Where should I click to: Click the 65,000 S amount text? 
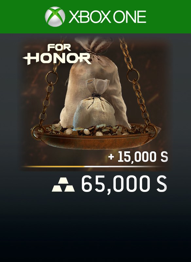pos(124,185)
